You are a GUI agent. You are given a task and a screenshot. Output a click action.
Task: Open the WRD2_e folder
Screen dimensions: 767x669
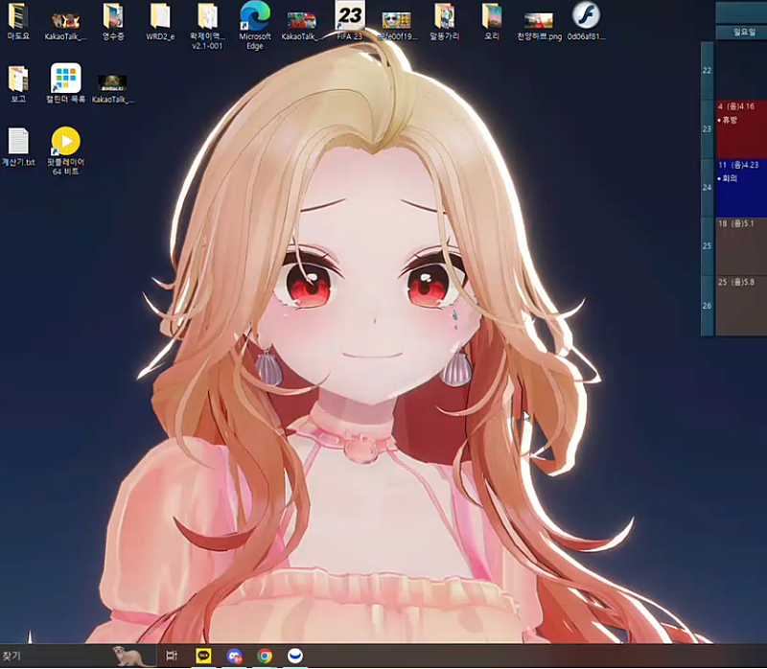coord(160,16)
